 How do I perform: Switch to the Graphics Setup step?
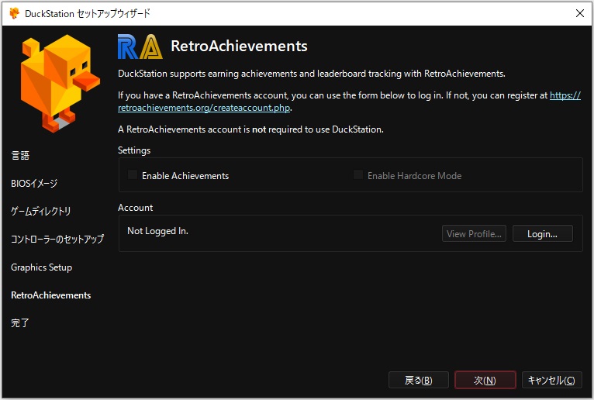(41, 267)
